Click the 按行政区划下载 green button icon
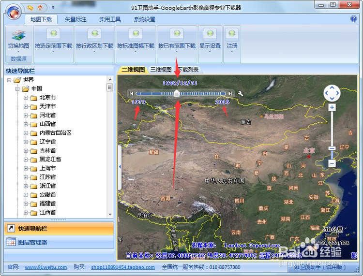The image size is (363, 276). (x=94, y=33)
